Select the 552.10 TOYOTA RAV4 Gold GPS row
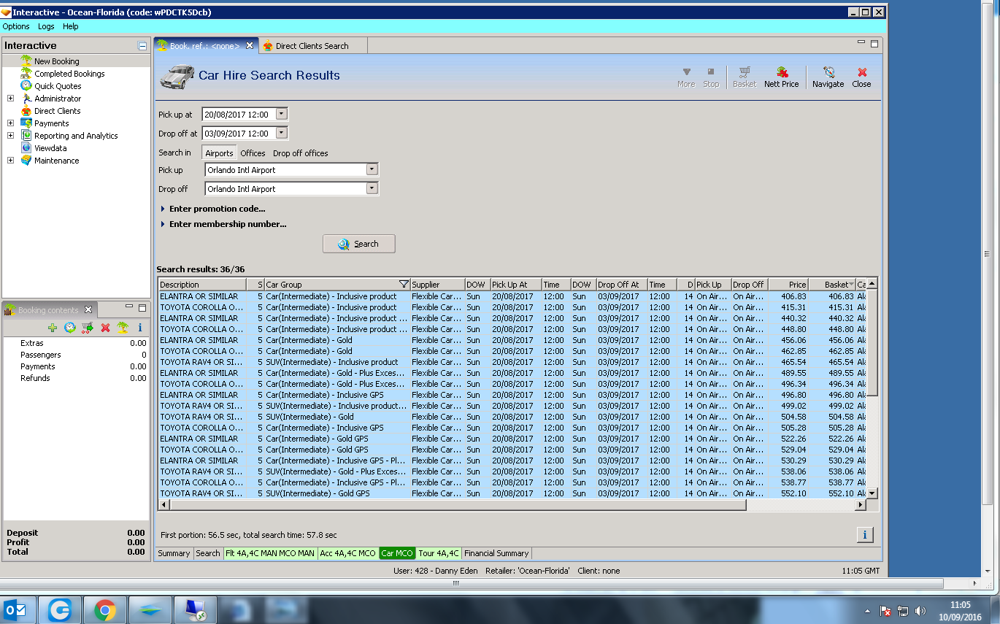Screen dimensions: 1000x624 pos(511,493)
